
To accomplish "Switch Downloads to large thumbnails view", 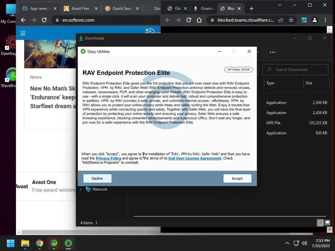I will click(x=327, y=223).
